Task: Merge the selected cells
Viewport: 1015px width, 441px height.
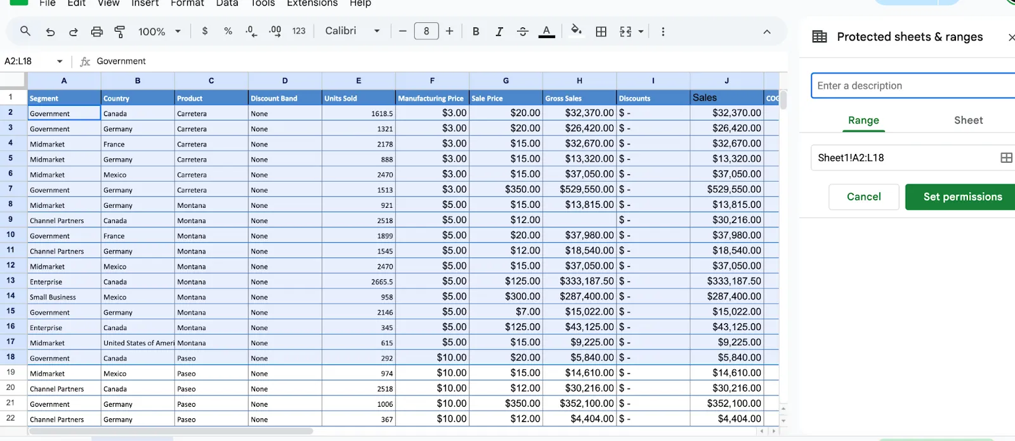Action: [x=625, y=31]
